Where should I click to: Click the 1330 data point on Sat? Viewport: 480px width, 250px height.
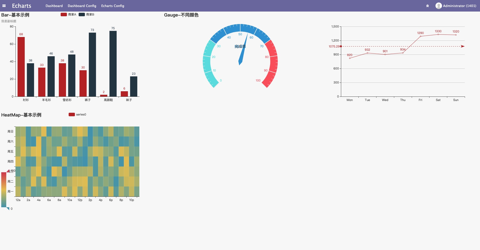438,34
